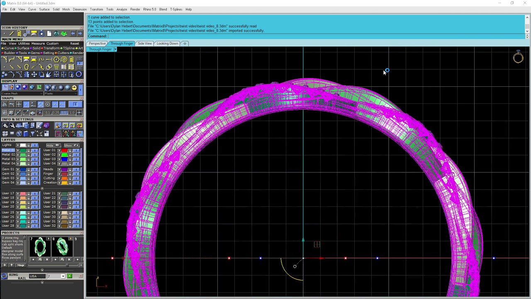Open the Cutters category in Main Menu
The height and width of the screenshot is (299, 531).
pos(63,53)
